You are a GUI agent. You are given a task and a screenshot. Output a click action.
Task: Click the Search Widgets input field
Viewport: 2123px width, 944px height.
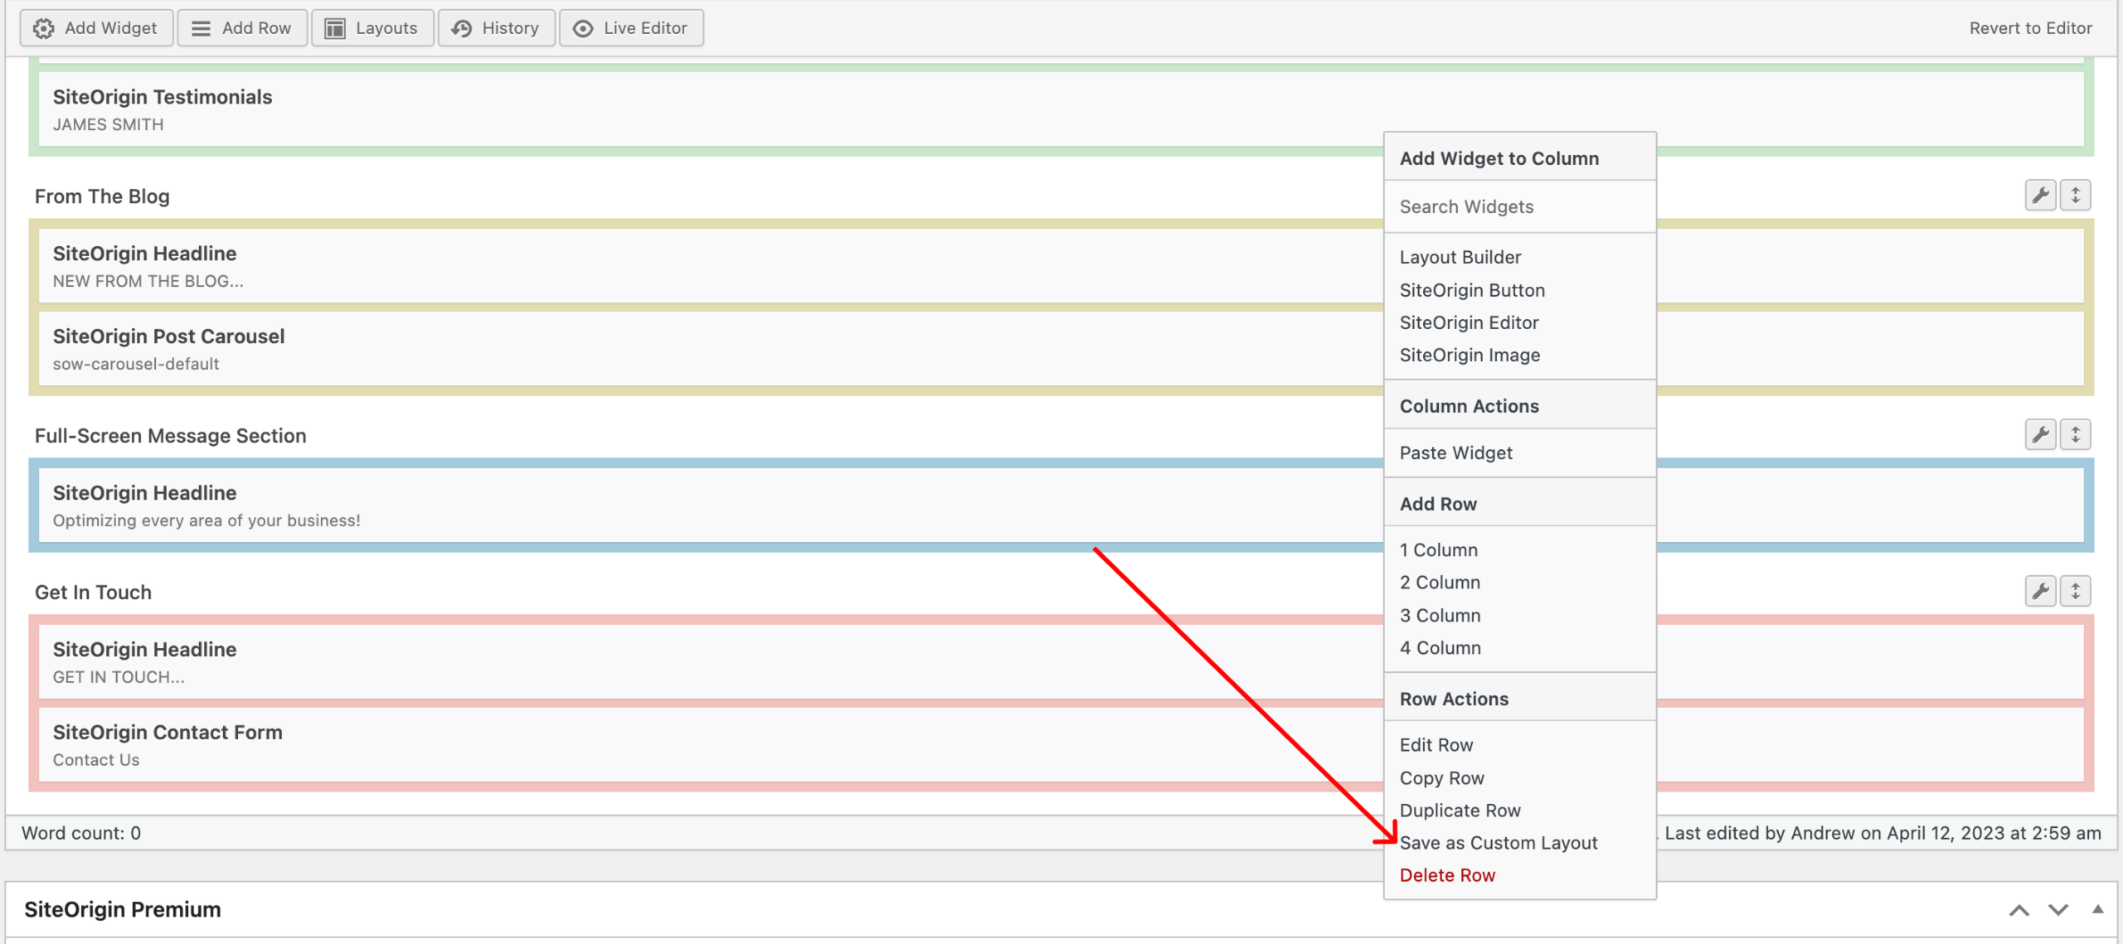[1518, 206]
